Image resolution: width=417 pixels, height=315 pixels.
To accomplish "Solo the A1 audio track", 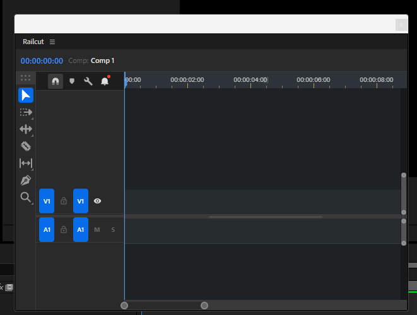I will (x=113, y=230).
